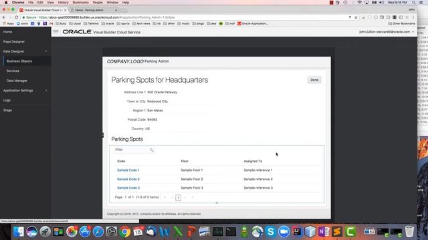The image size is (428, 240).
Task: Go back with browser back arrow
Action: click(x=4, y=17)
